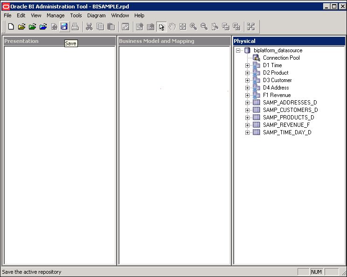Expand the SAMP_TIME_DAY_D table
Viewport: 347px width, 277px height.
247,133
